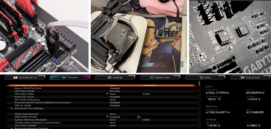Viewport: 271px width, 129px height.
Task: Click the Settings gear icon
Action: (109, 77)
